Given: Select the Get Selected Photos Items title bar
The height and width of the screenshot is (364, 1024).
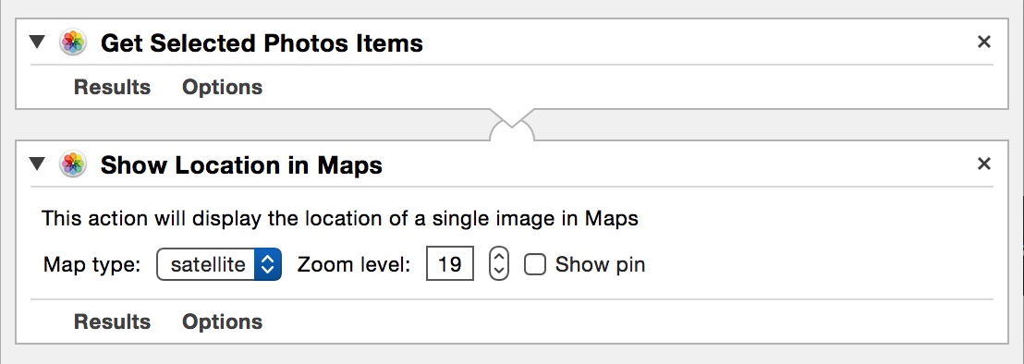Looking at the screenshot, I should 512,43.
